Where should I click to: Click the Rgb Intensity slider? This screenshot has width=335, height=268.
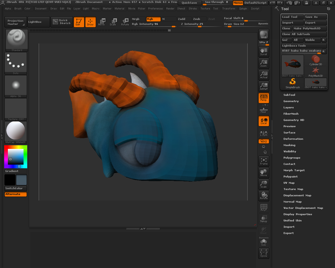(154, 24)
